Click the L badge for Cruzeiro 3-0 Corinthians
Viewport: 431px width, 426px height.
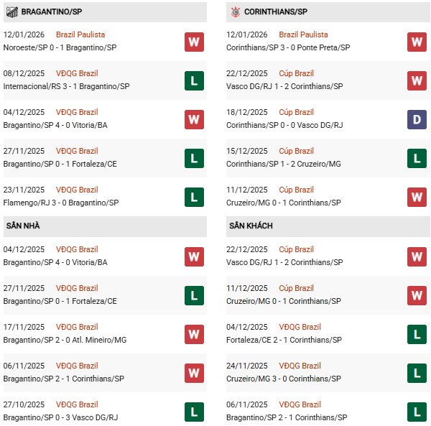tap(417, 373)
